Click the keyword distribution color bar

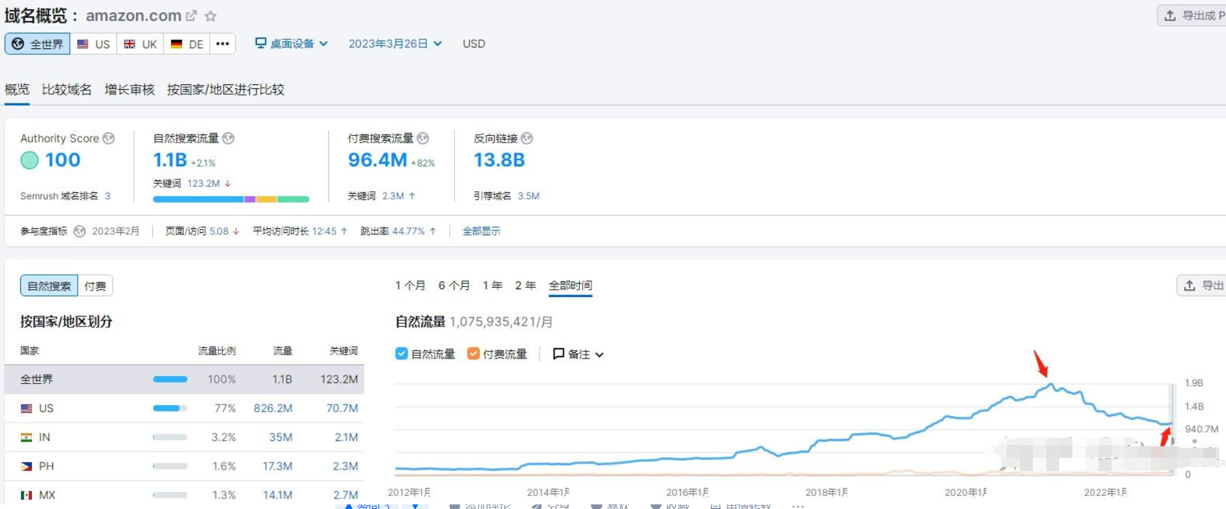coord(231,199)
